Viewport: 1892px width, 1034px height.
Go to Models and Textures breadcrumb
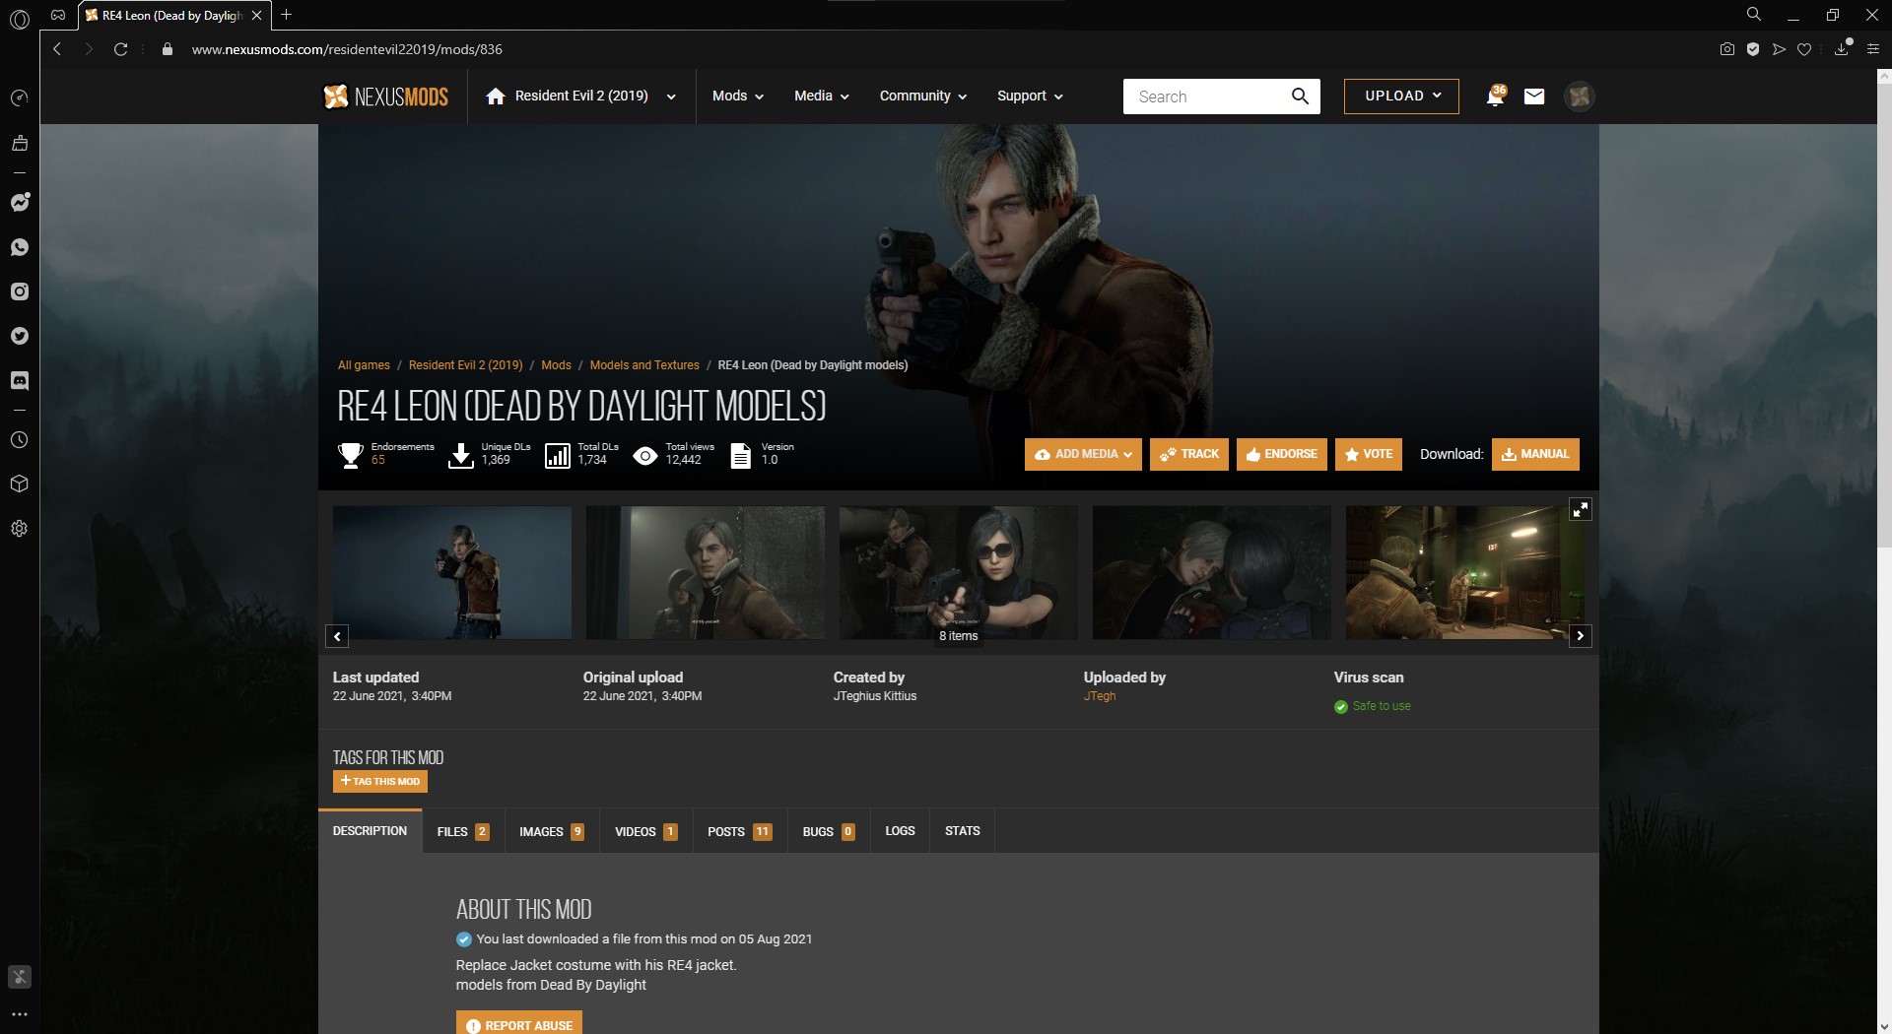tap(644, 365)
